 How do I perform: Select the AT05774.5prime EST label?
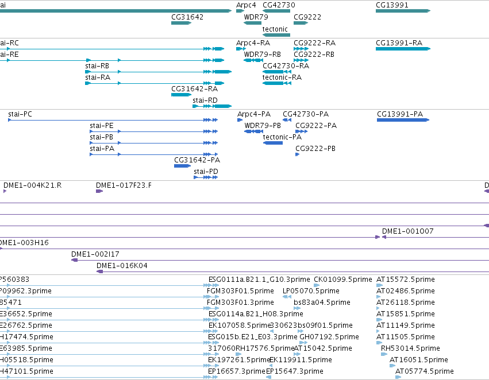pyautogui.click(x=424, y=371)
